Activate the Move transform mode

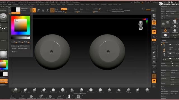pos(38,10)
